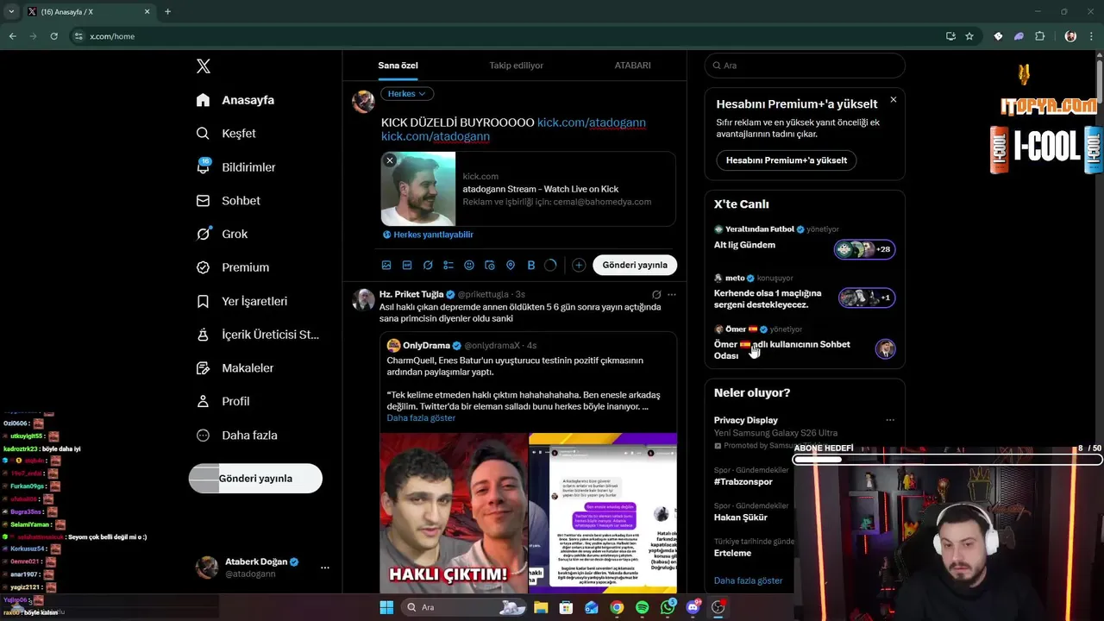The image size is (1104, 621).
Task: Click the purple ghost extension icon
Action: [1019, 36]
